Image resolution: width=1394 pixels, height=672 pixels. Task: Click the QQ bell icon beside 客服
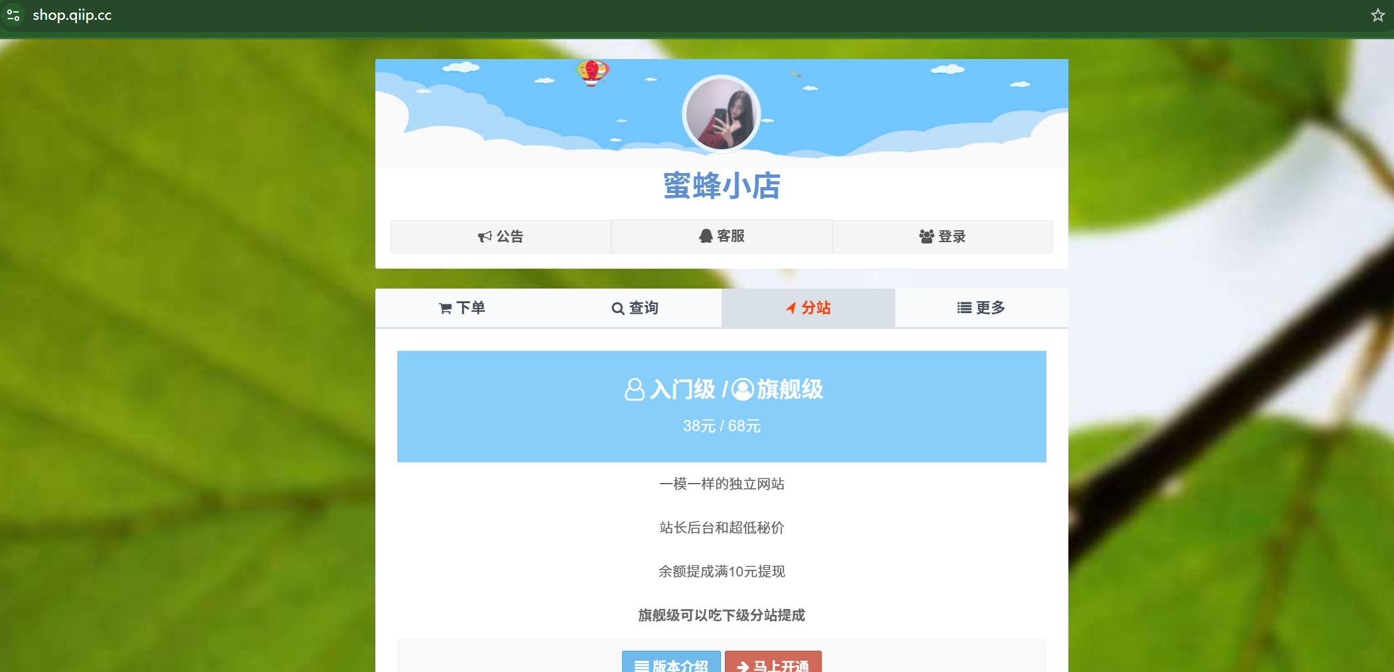(x=706, y=236)
